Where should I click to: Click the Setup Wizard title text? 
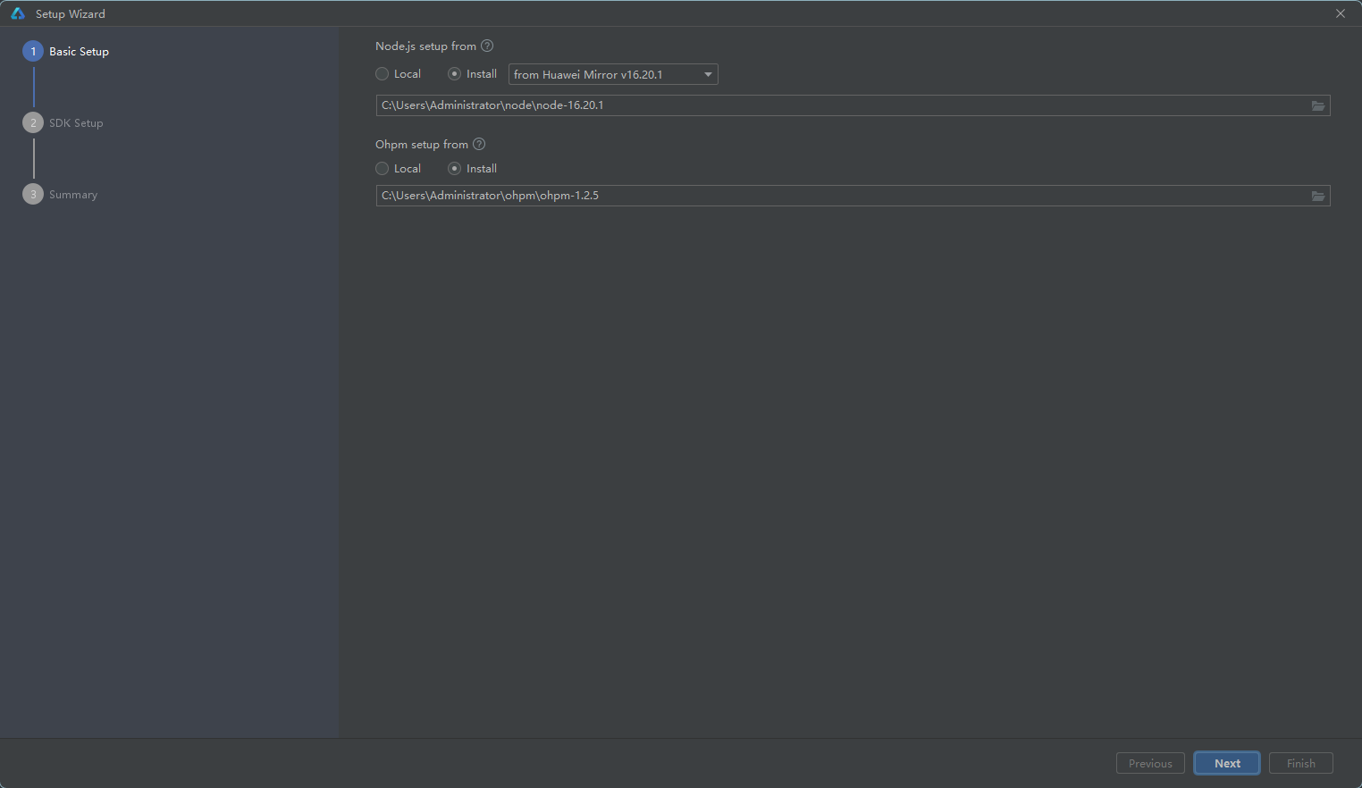click(x=71, y=14)
